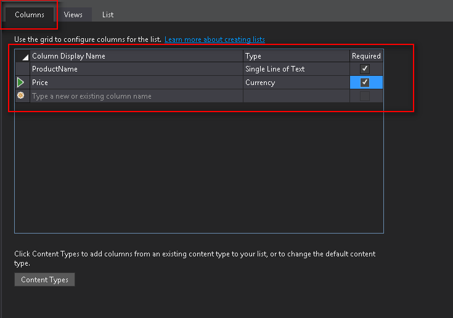The width and height of the screenshot is (453, 318).
Task: Select the Price column name cell
Action: pyautogui.click(x=136, y=83)
